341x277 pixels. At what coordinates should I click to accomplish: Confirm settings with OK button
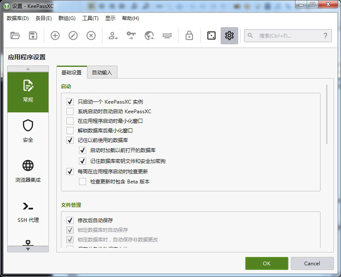click(267, 263)
